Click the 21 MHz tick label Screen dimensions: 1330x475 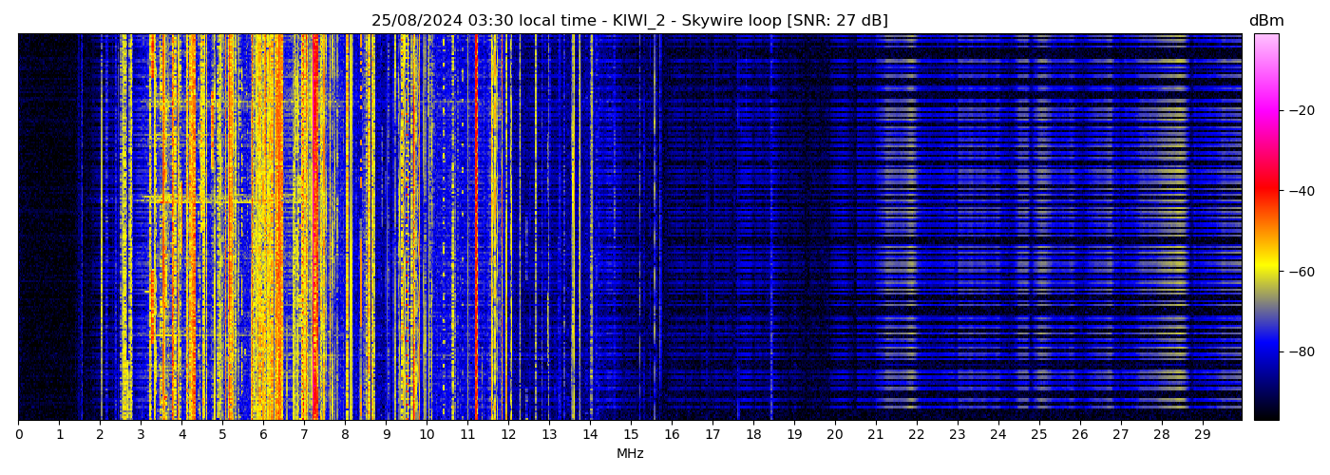click(x=875, y=434)
